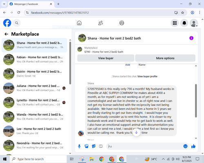Click the View buyer button
This screenshot has height=163, width=204.
(106, 58)
